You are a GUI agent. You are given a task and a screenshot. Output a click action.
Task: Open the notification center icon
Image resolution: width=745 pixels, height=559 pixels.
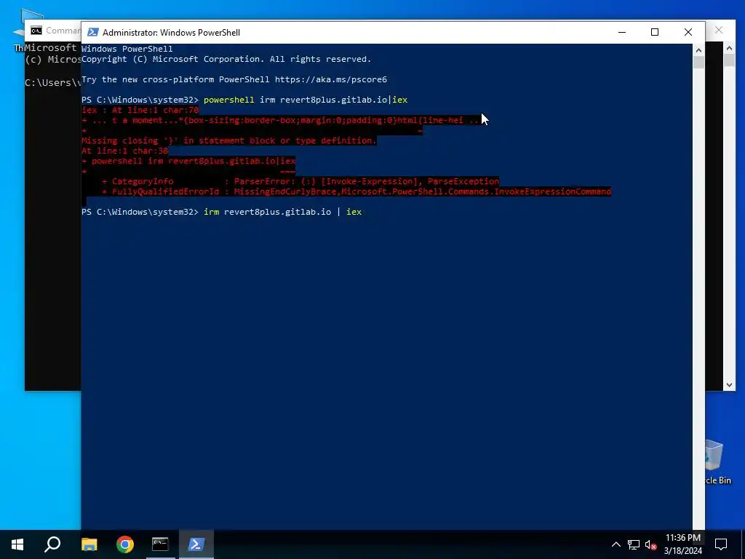pos(721,544)
